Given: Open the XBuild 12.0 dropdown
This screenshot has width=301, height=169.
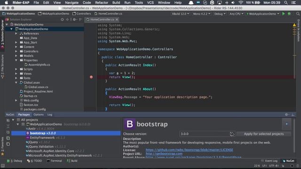Looking at the screenshot, I should [181, 14].
